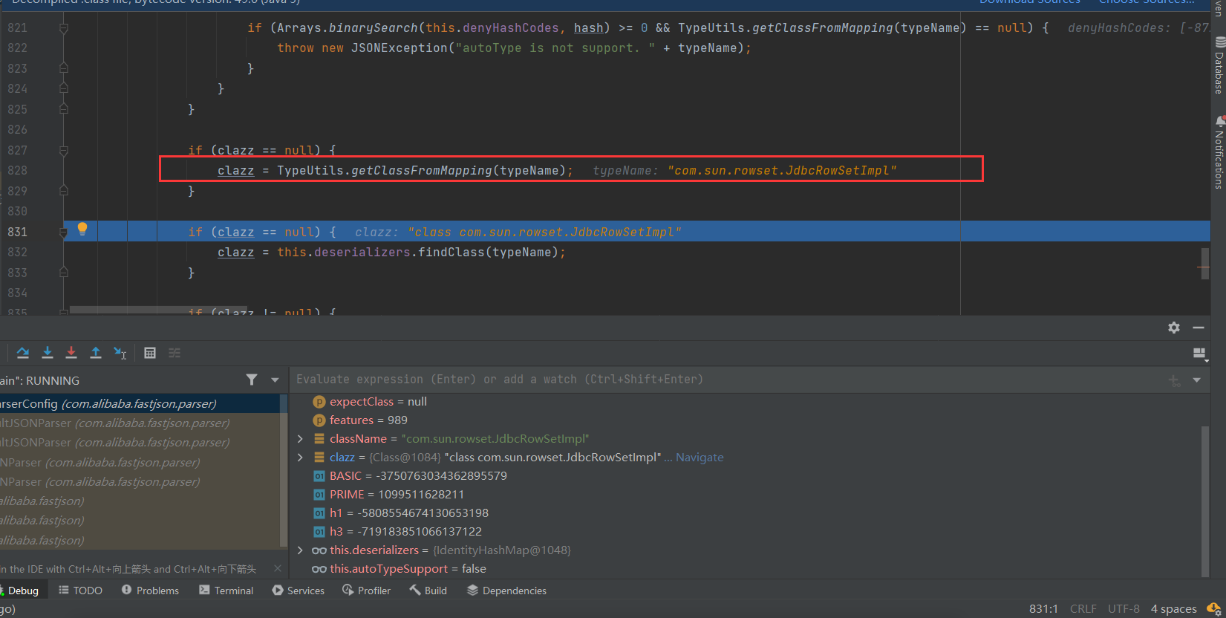Select the first DefaultJSONParser stack frame
Screen dimensions: 1226x618
click(140, 423)
